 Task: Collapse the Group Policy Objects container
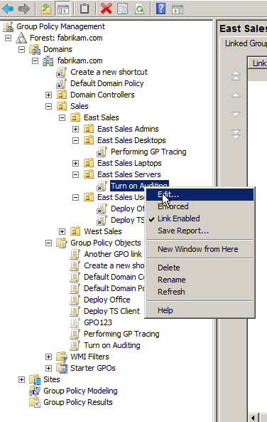tap(48, 243)
